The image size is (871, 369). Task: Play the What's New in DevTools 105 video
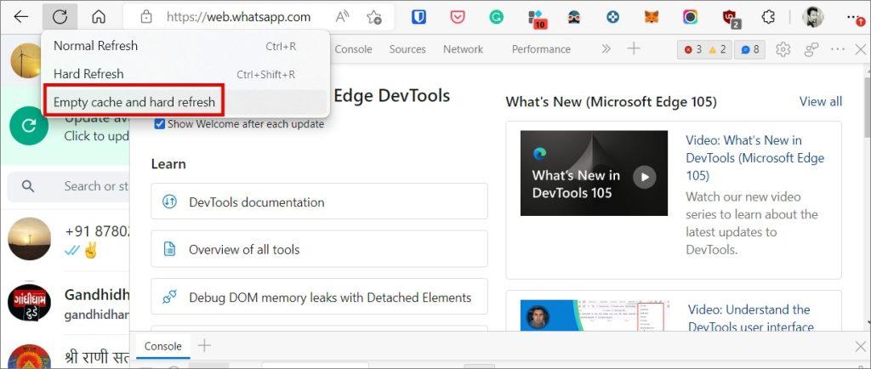[x=645, y=178]
